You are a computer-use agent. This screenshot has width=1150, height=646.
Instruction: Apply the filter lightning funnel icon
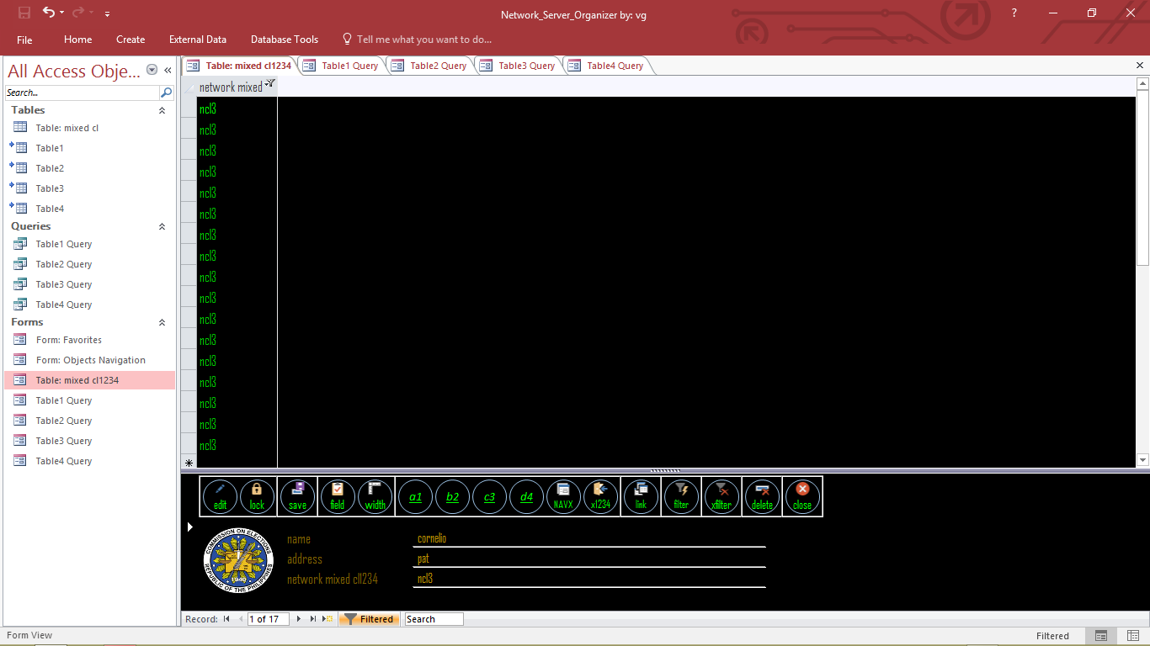click(681, 496)
